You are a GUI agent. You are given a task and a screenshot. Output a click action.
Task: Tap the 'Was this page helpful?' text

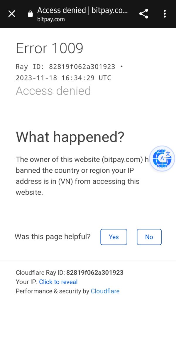[x=53, y=237]
